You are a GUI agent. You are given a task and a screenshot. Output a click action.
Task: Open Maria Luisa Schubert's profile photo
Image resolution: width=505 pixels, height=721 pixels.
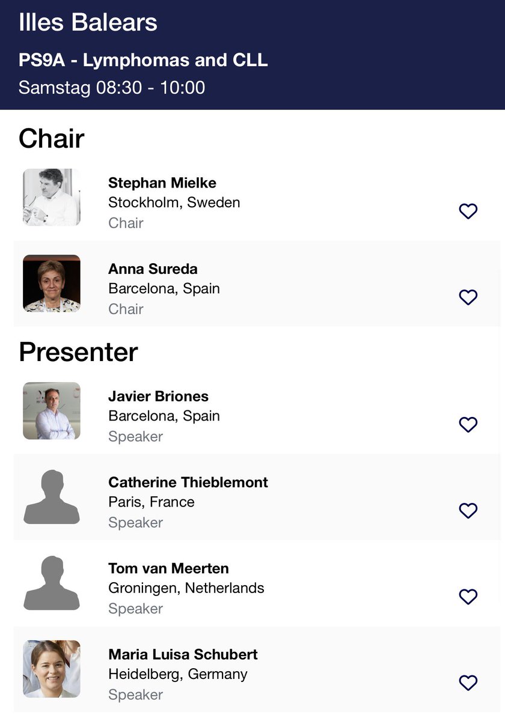point(52,669)
